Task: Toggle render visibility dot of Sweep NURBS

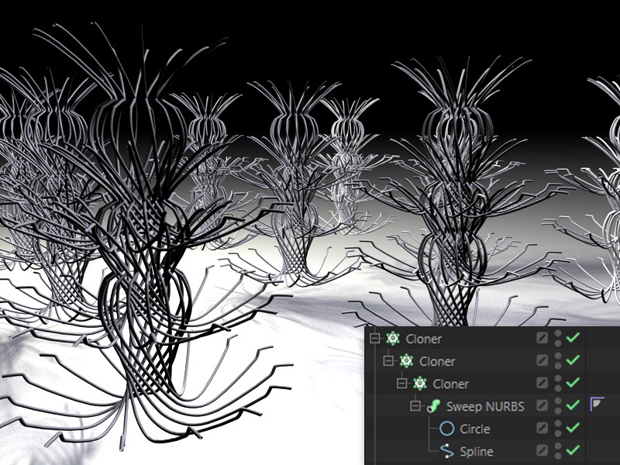Action: tap(558, 410)
